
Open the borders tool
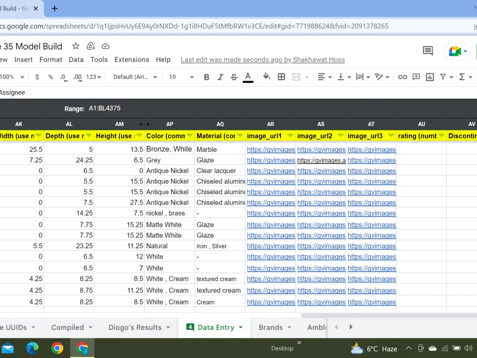(281, 77)
